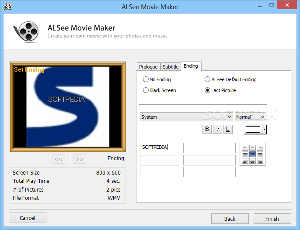Select the highlighted middle-center text position

coord(253,154)
